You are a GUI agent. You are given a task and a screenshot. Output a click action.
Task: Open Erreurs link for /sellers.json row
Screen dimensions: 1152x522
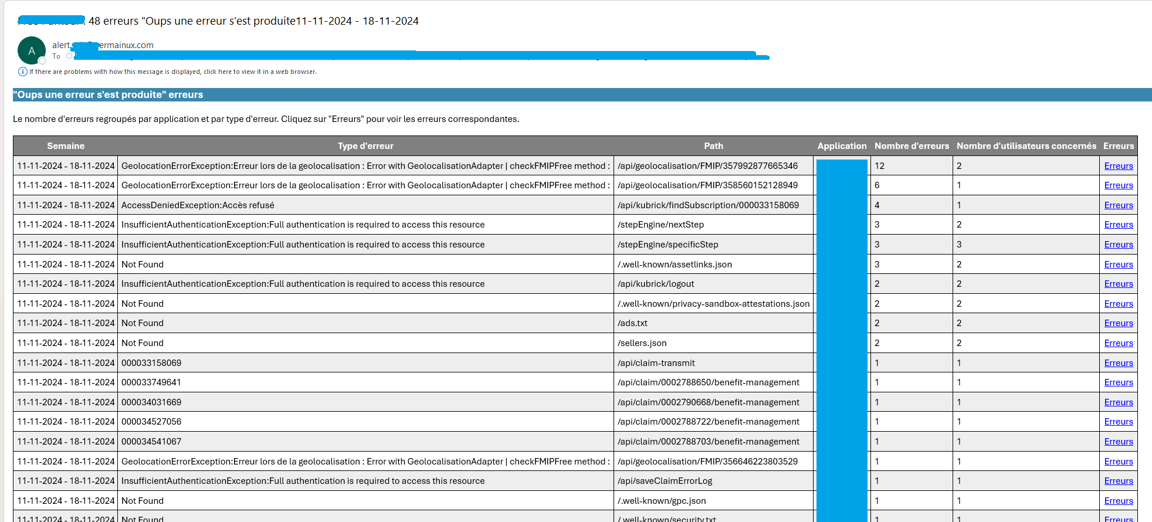tap(1118, 343)
